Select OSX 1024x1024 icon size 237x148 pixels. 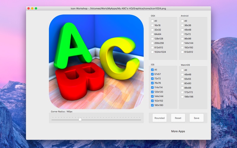[x=152, y=52]
